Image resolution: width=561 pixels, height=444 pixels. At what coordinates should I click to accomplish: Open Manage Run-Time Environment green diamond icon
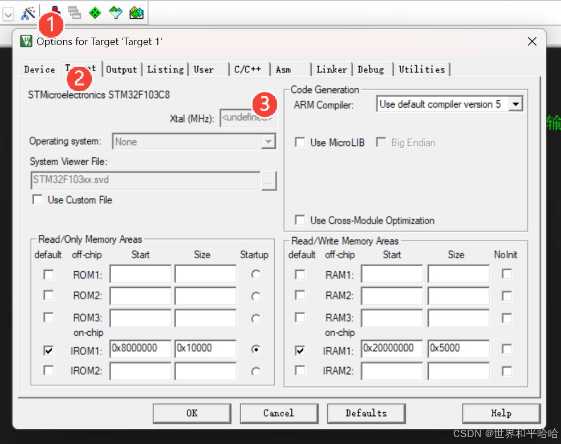click(x=95, y=13)
